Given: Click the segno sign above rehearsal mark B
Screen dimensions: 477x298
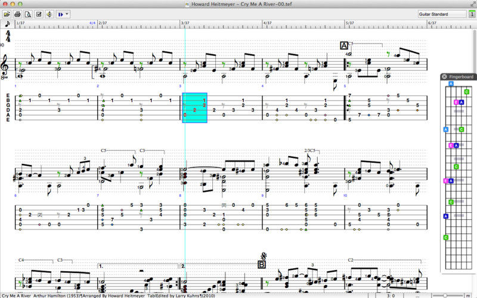Looking at the screenshot, I should [x=264, y=256].
